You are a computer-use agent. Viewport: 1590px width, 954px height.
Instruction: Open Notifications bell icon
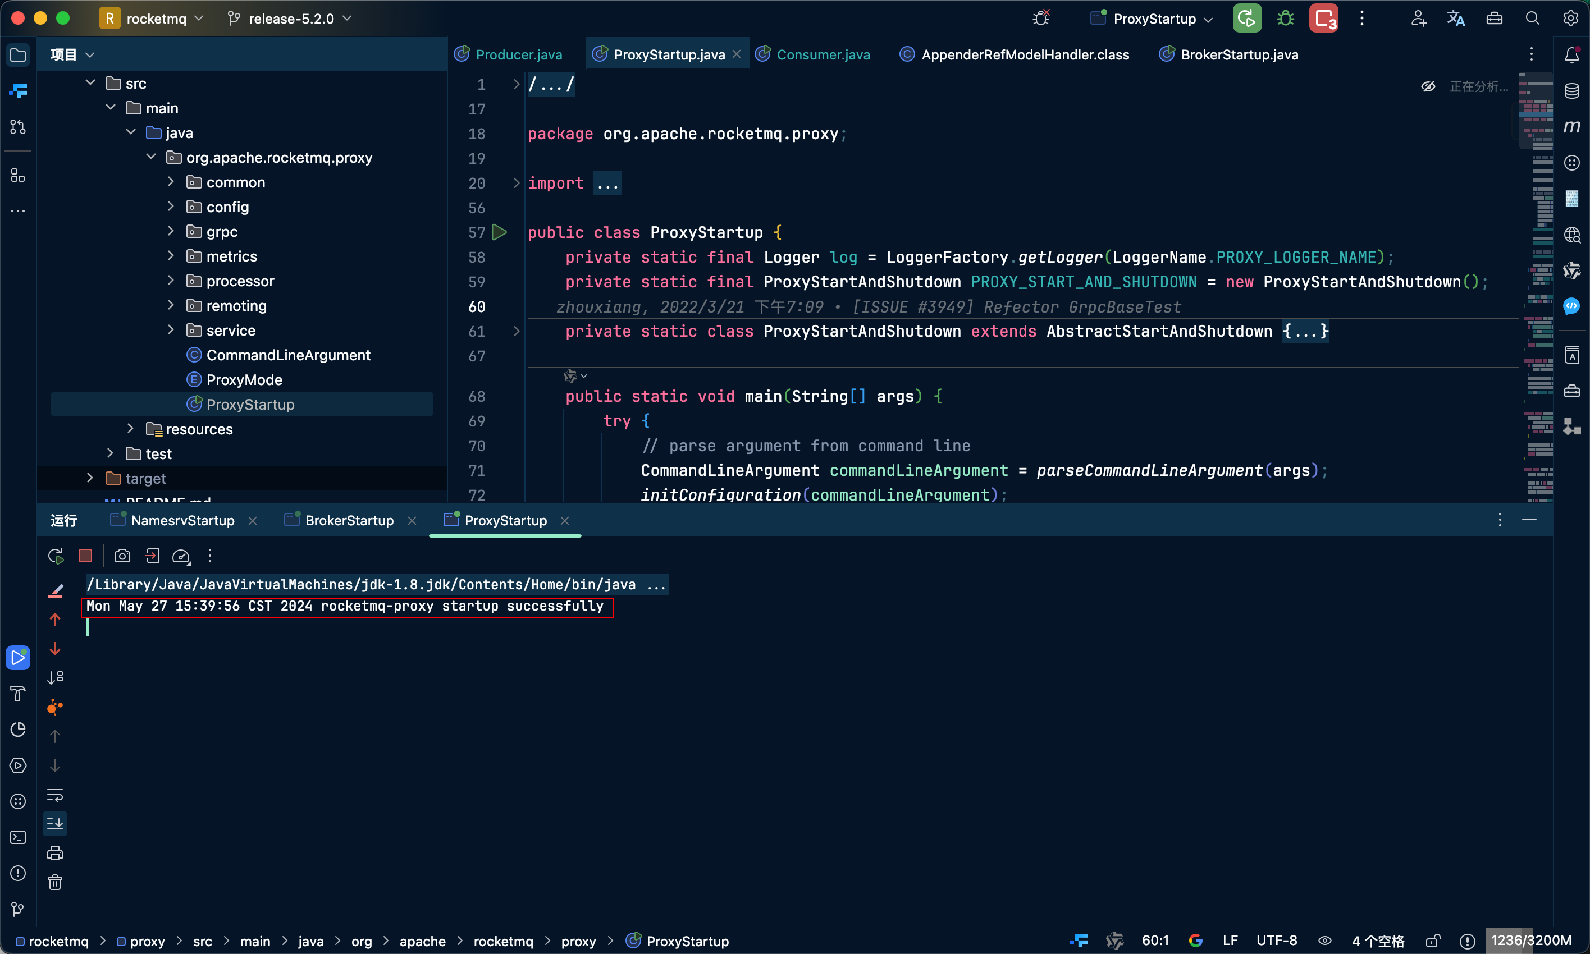pos(1571,56)
